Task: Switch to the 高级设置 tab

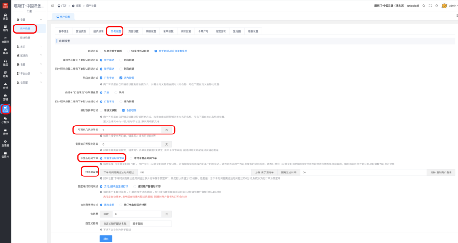Action: pos(151,31)
